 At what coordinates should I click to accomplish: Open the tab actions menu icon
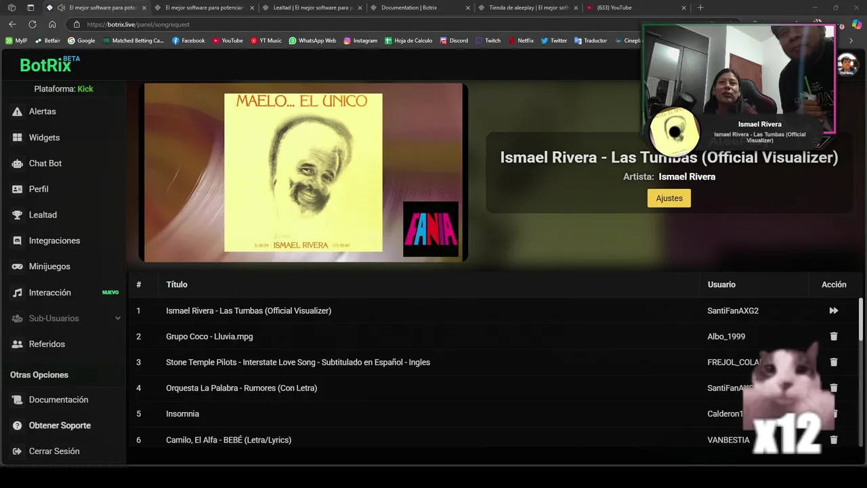(x=30, y=7)
